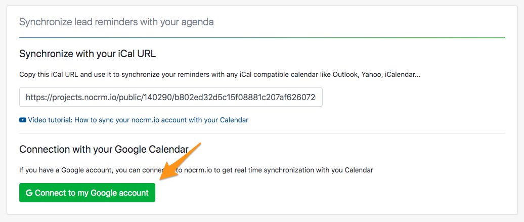This screenshot has width=524, height=222.
Task: Open the video tutorial calendar sync link
Action: point(138,120)
